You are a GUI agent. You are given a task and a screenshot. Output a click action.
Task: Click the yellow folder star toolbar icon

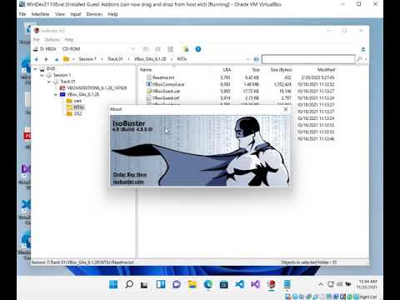(186, 49)
